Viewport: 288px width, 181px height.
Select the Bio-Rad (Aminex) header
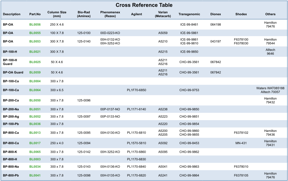coord(84,14)
